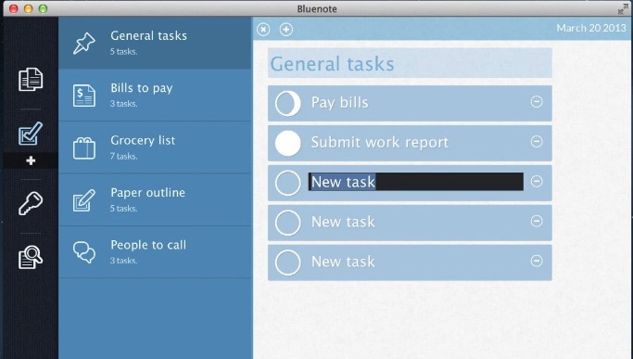The image size is (633, 359).
Task: Click the pushpin icon of General tasks
Action: coord(84,43)
